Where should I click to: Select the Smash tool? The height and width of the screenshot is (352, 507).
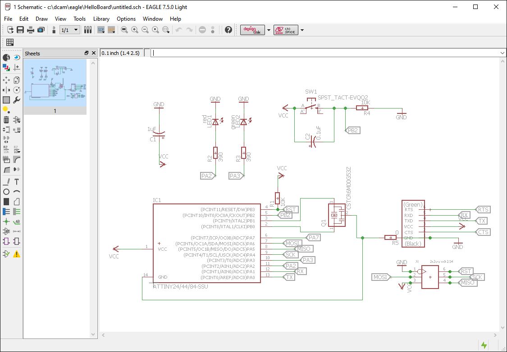pyautogui.click(x=6, y=159)
